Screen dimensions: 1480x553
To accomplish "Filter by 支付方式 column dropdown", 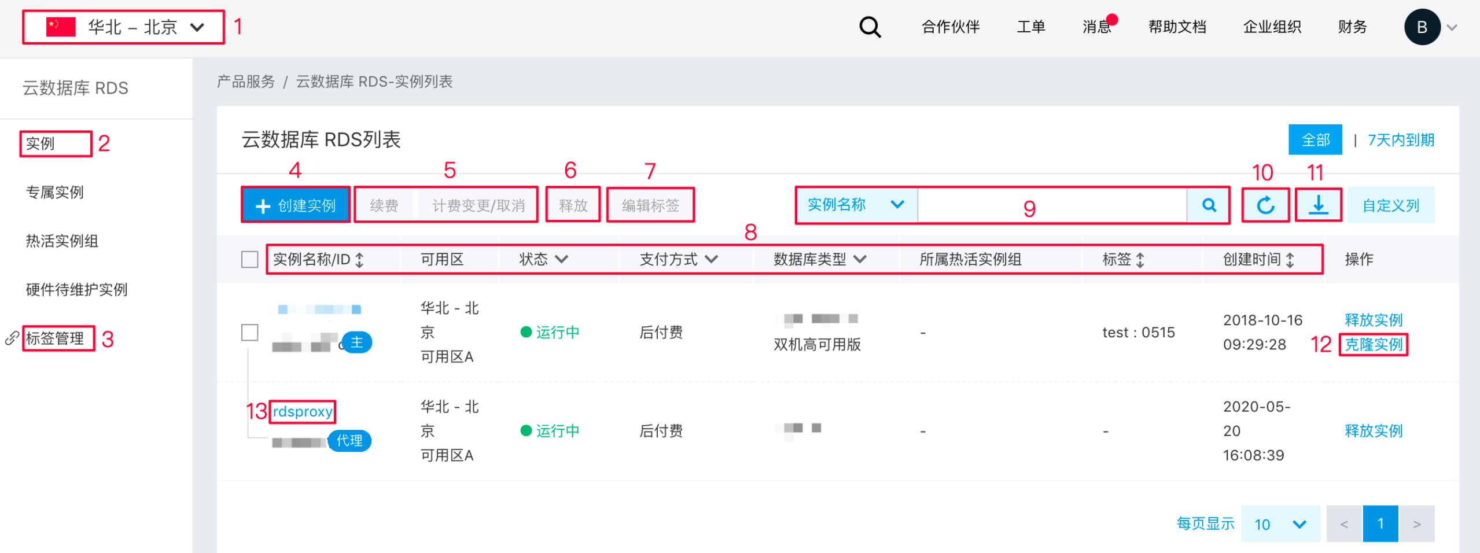I will coord(711,259).
